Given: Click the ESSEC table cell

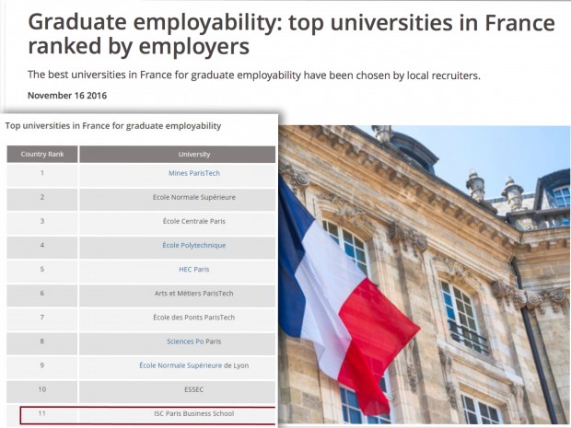Looking at the screenshot, I should [193, 389].
